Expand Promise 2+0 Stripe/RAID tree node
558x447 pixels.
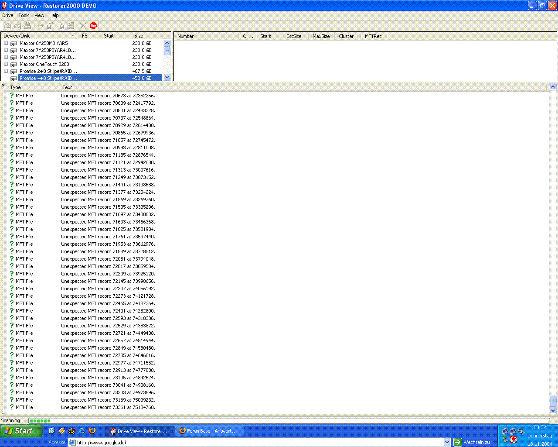click(6, 71)
